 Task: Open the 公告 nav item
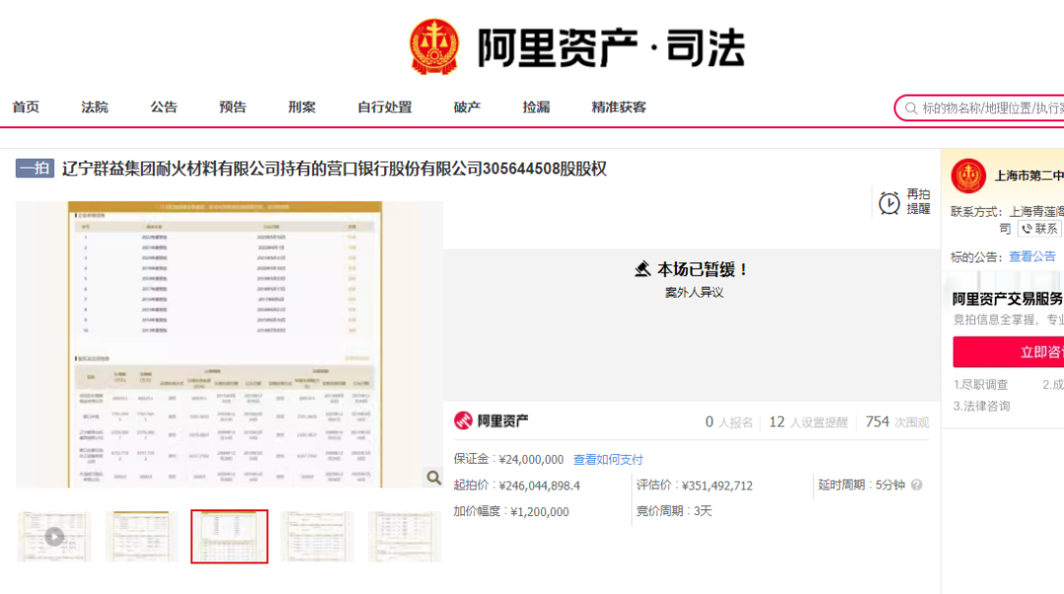pyautogui.click(x=164, y=107)
